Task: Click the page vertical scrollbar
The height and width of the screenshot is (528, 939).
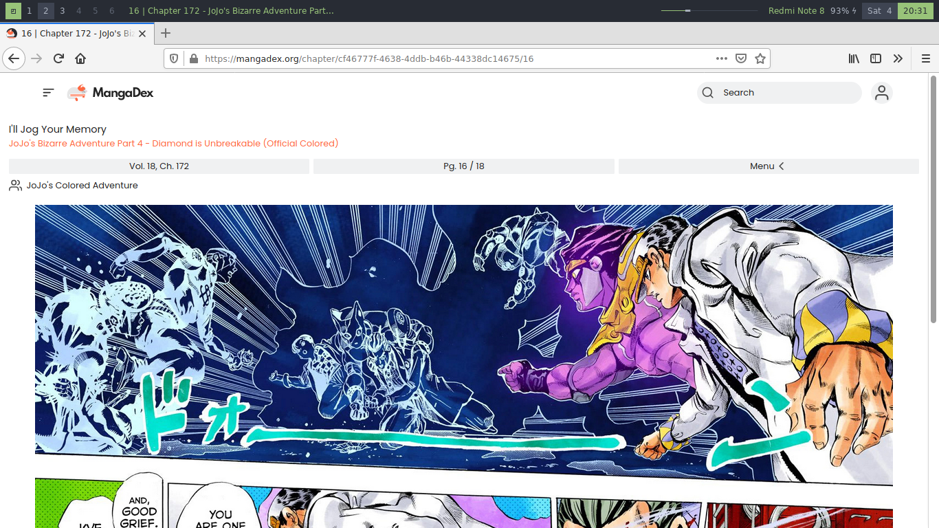Action: point(934,199)
